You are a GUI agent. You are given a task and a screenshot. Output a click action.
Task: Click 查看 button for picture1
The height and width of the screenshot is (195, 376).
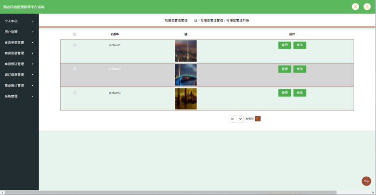(x=284, y=45)
